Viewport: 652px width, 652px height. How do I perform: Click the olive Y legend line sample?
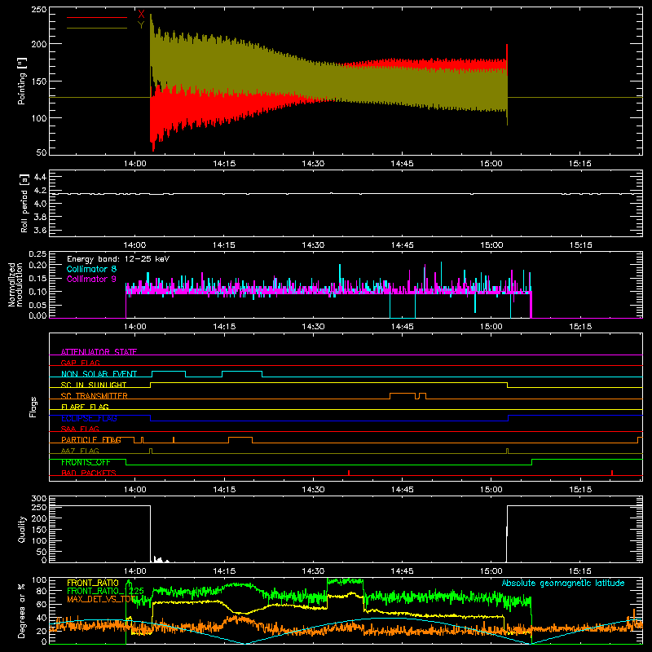click(97, 29)
